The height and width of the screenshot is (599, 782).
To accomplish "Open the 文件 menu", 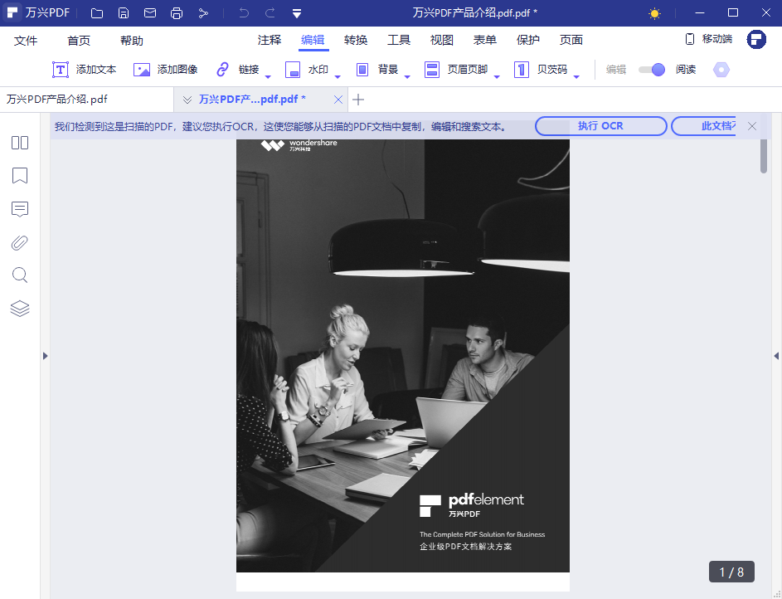I will pos(26,39).
